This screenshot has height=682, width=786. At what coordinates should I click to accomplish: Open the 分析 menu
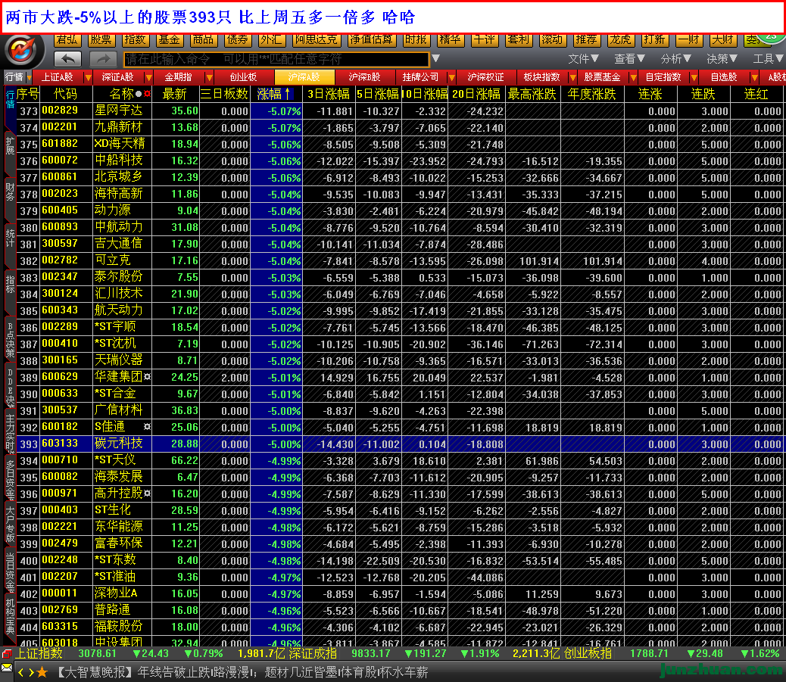coord(675,59)
